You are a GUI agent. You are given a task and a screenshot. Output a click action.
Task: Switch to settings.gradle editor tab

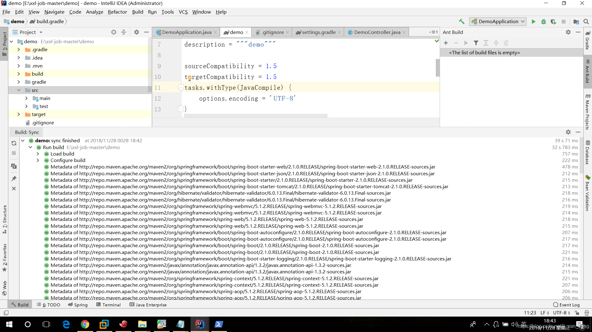tap(319, 32)
